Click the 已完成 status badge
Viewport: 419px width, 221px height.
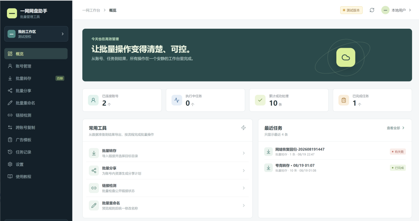click(x=398, y=168)
